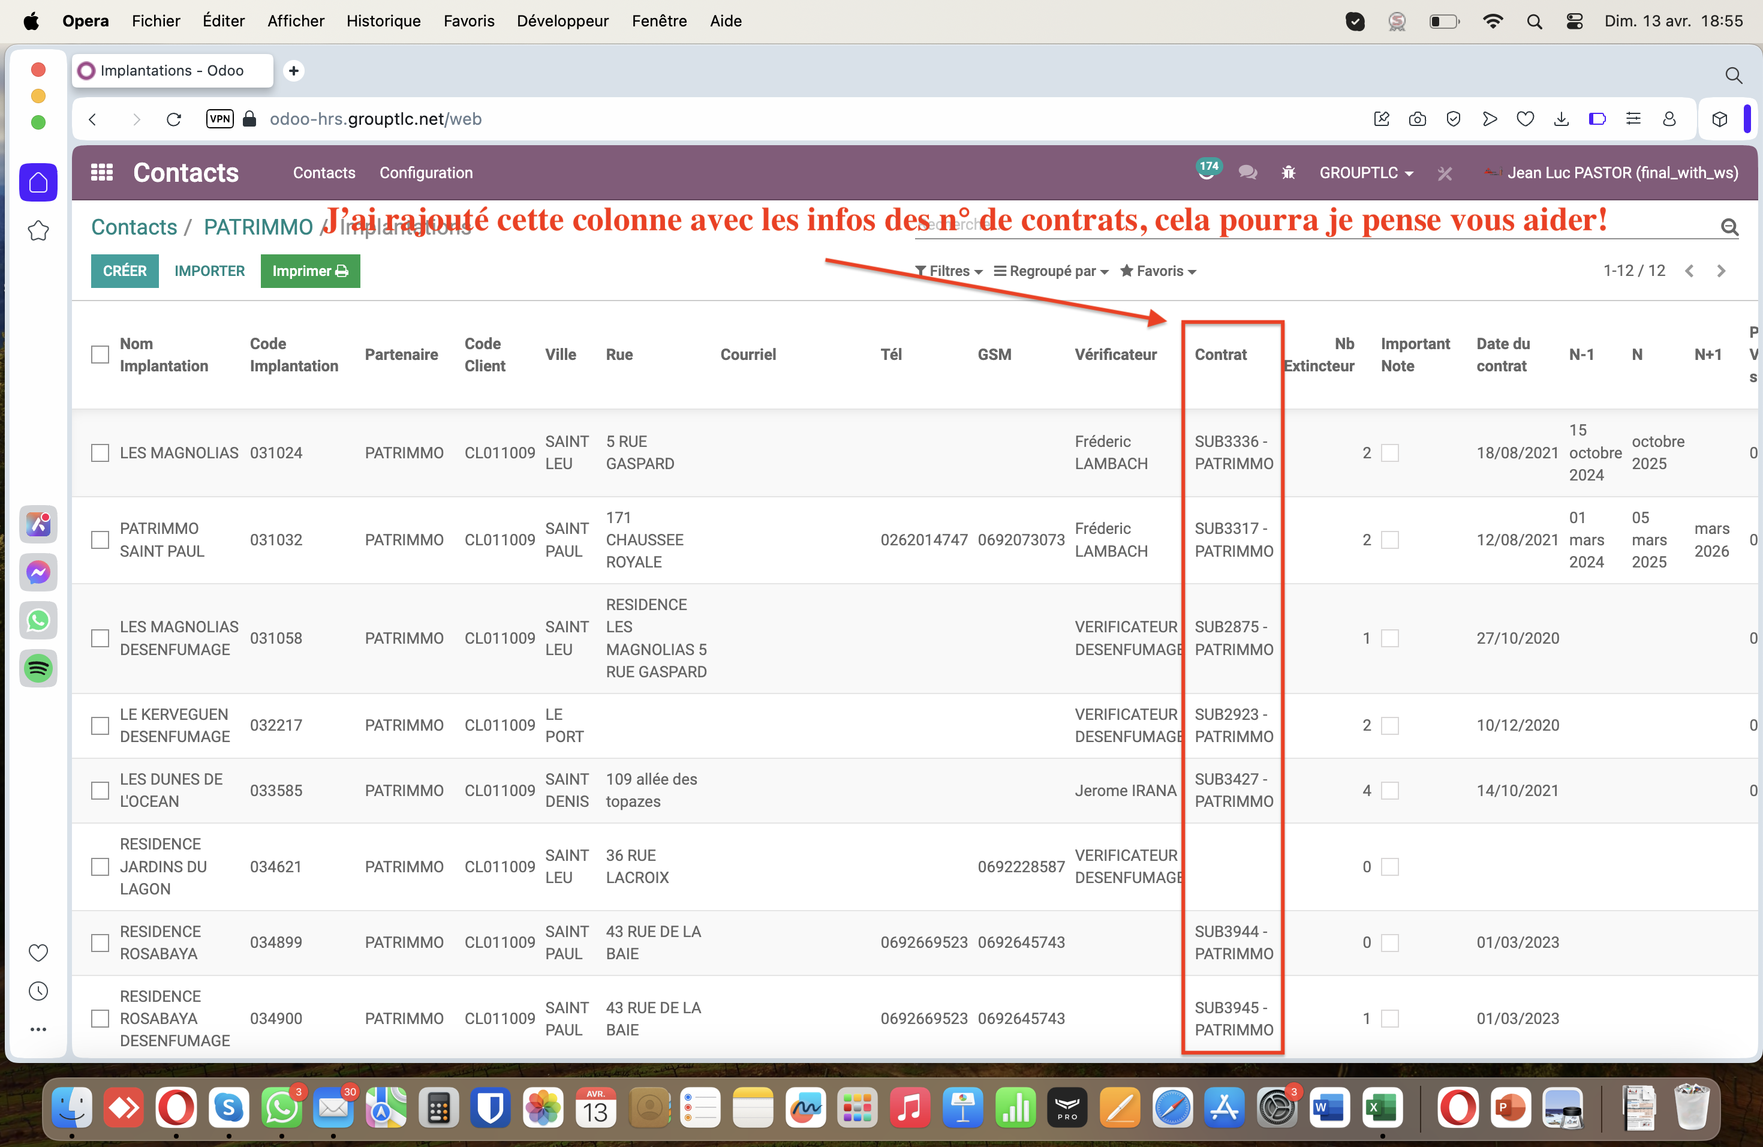The height and width of the screenshot is (1147, 1763).
Task: Open the conversations chat icon
Action: pyautogui.click(x=1247, y=173)
